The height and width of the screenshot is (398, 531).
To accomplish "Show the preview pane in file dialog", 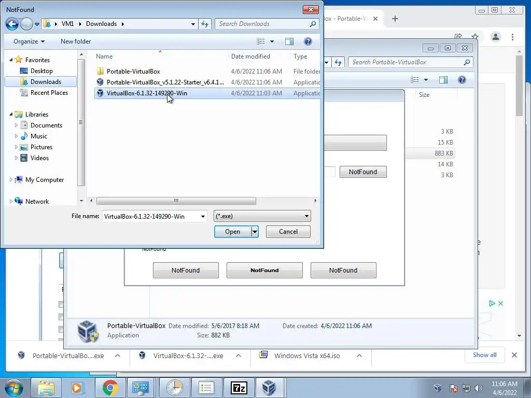I will 289,41.
